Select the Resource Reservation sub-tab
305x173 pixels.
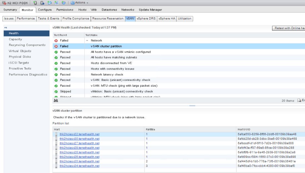[x=108, y=19]
